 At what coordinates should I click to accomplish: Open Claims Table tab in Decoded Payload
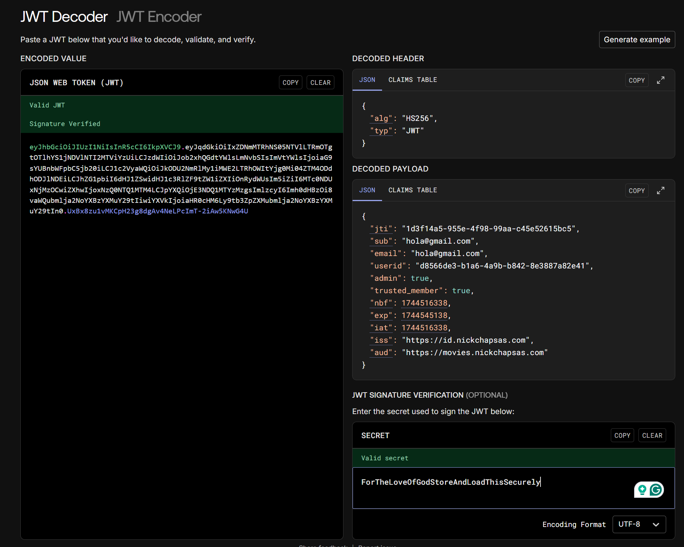click(x=413, y=190)
